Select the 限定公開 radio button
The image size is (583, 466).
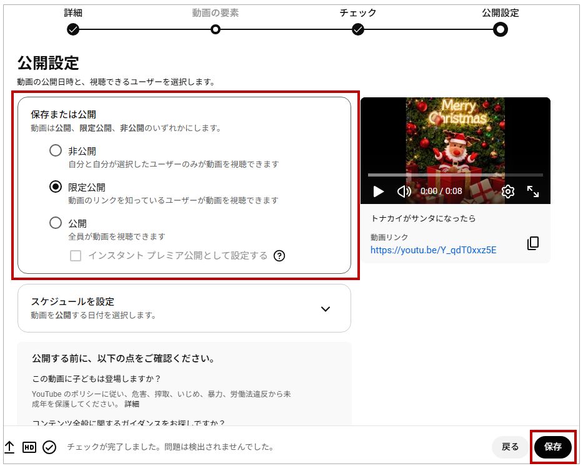56,187
